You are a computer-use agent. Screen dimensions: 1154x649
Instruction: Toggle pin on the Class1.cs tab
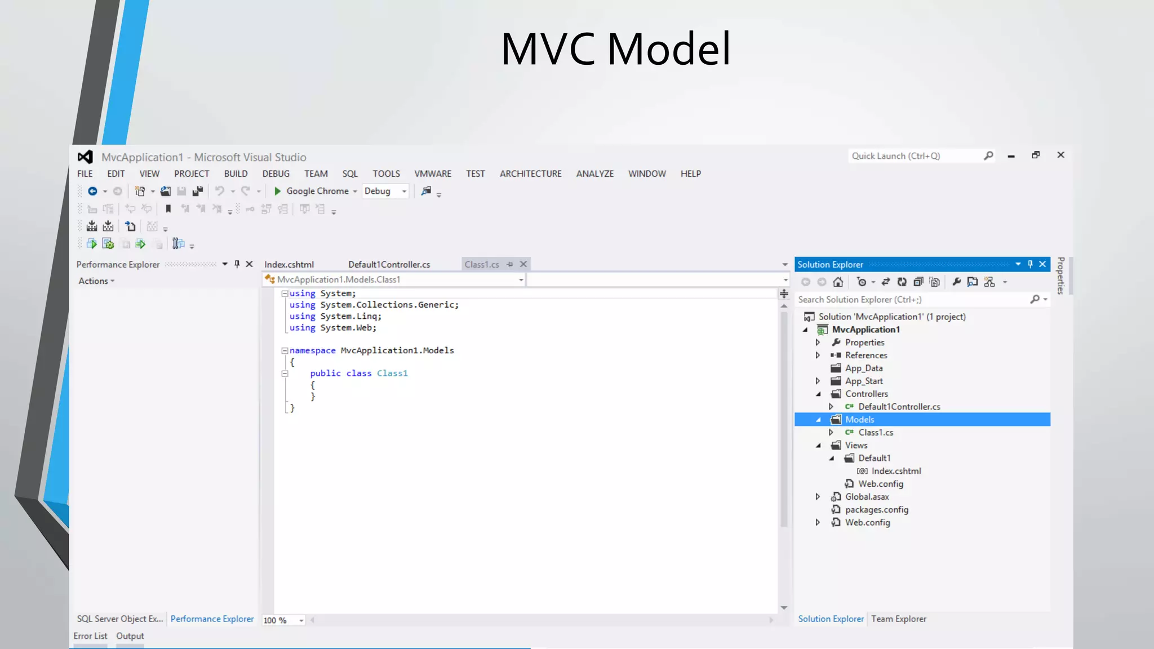[x=510, y=264]
